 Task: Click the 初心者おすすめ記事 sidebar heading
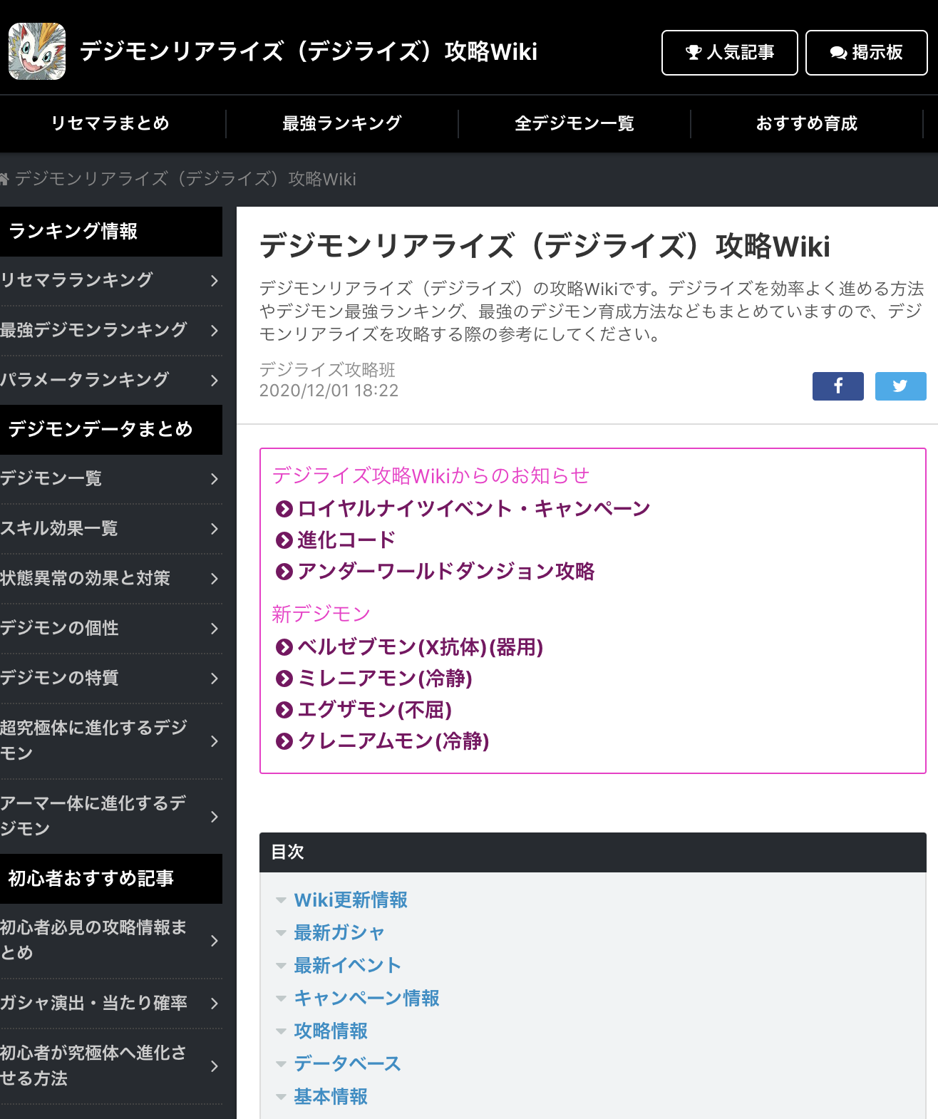(x=111, y=879)
